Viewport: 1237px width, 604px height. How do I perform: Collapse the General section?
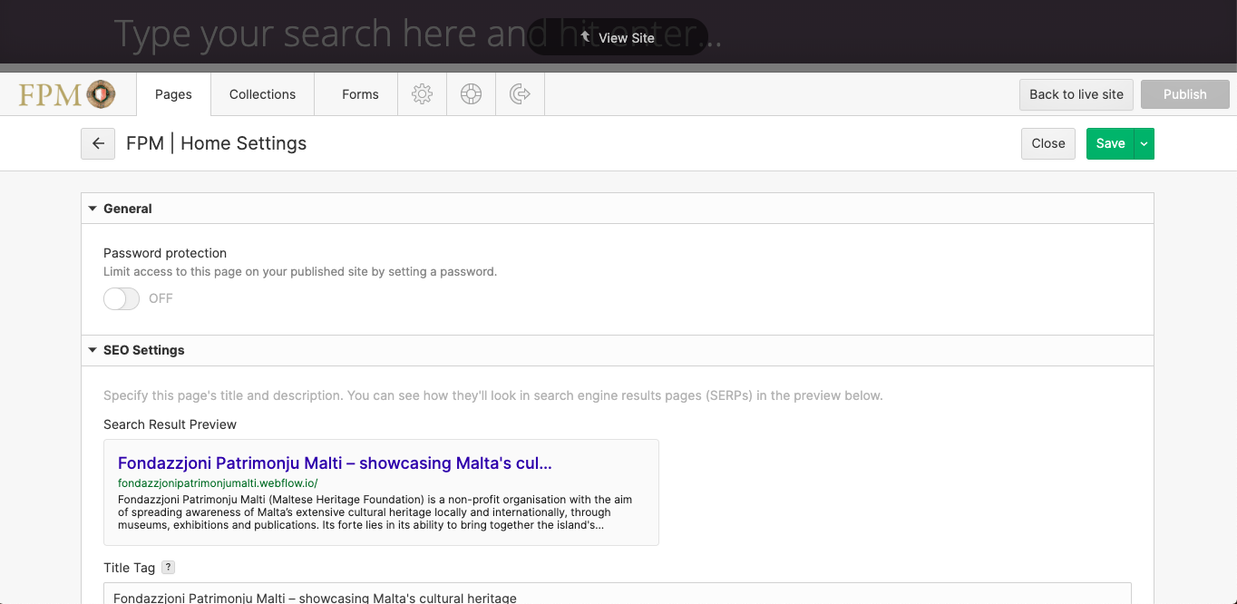coord(618,209)
